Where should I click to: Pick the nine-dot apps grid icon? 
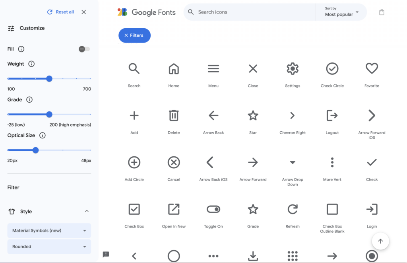293,256
